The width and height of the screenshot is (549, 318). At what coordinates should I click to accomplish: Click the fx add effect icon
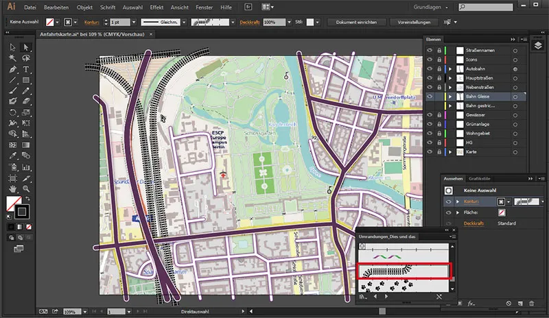pos(471,304)
